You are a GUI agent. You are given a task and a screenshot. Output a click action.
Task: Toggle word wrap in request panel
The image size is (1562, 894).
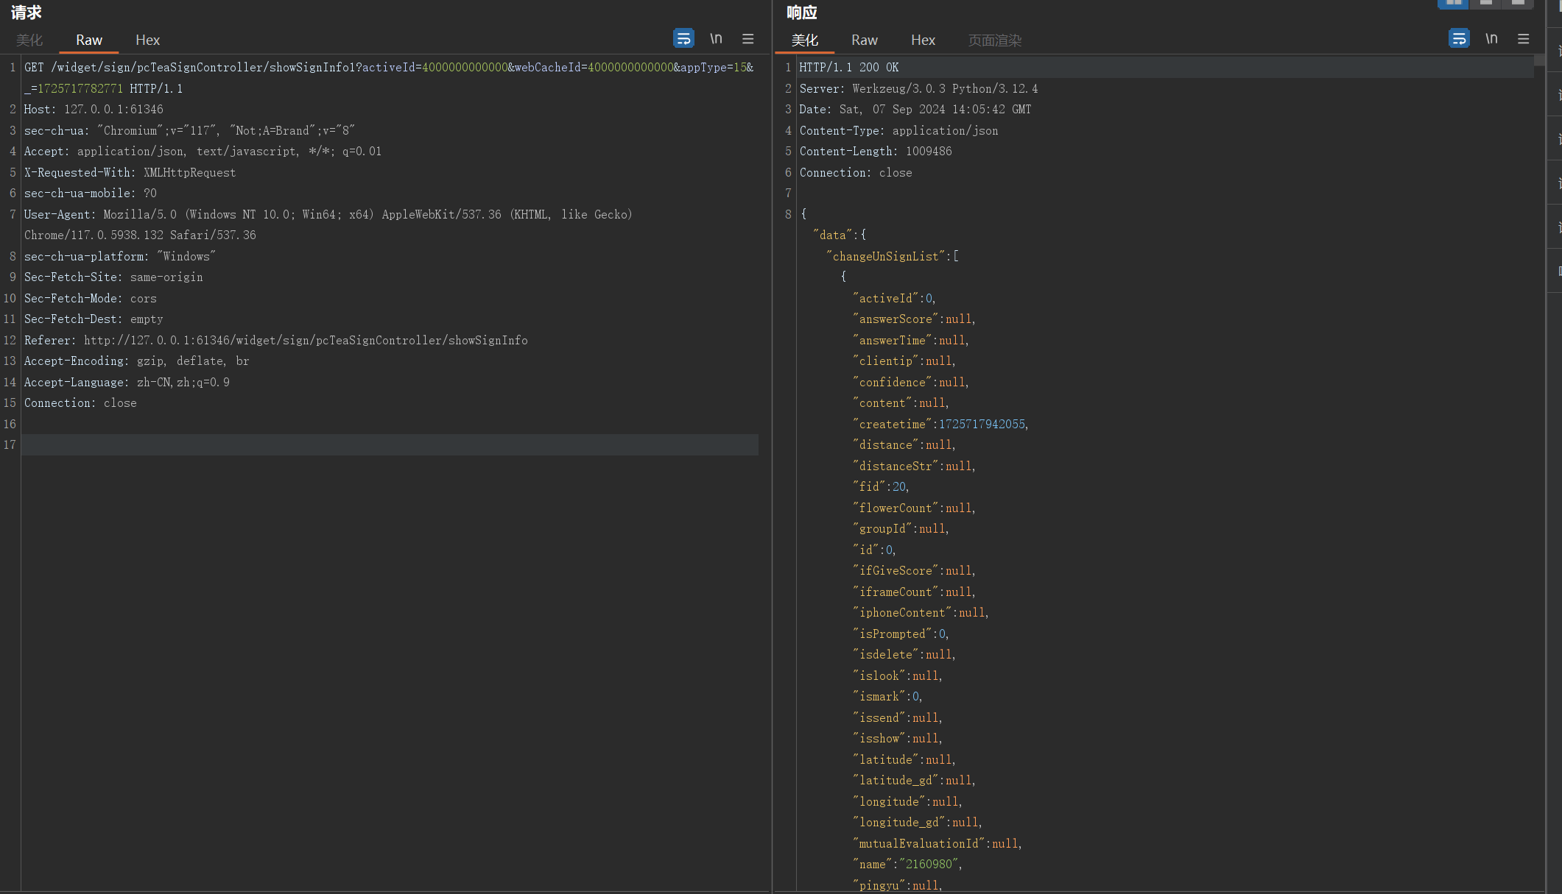point(683,38)
